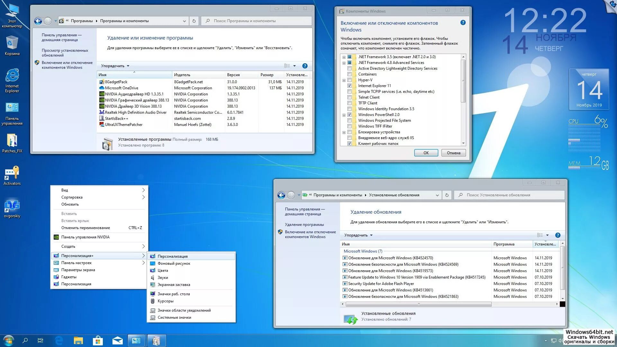Choose Панель управления NVIDIA from the context menu
The width and height of the screenshot is (617, 347).
point(85,237)
